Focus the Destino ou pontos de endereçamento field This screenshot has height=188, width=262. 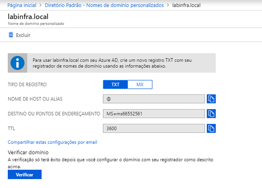[x=154, y=114]
